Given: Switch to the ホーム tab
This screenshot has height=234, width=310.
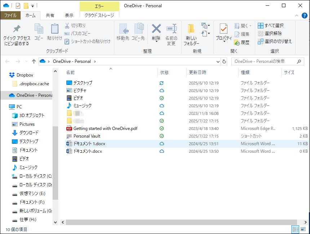Looking at the screenshot, I should (30, 15).
